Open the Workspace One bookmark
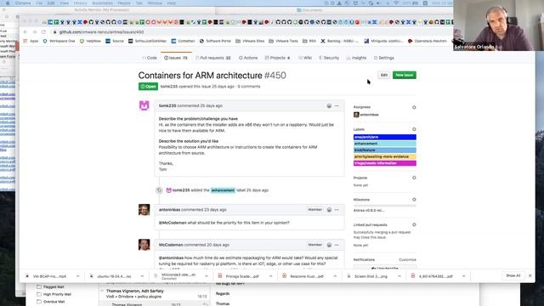Viewport: 544px width, 306px height. tap(59, 41)
